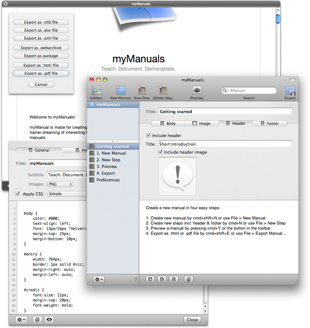310x328 pixels.
Task: Click the Subtitle field in settings panel
Action: pos(67,174)
